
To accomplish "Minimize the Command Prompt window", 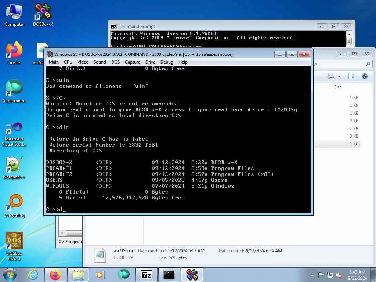I will (322, 26).
